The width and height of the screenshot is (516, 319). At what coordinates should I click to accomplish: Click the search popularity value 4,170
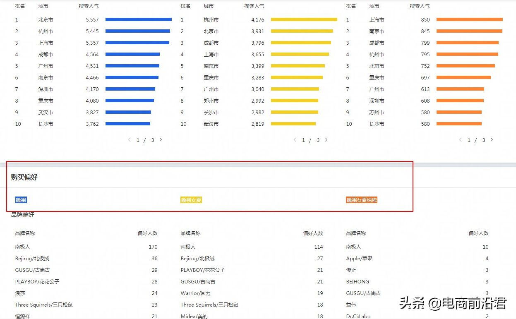pyautogui.click(x=92, y=89)
